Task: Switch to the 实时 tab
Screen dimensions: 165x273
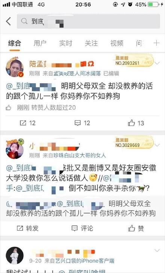Action: pos(66,43)
